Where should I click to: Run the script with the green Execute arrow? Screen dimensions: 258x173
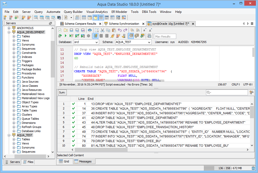point(65,36)
